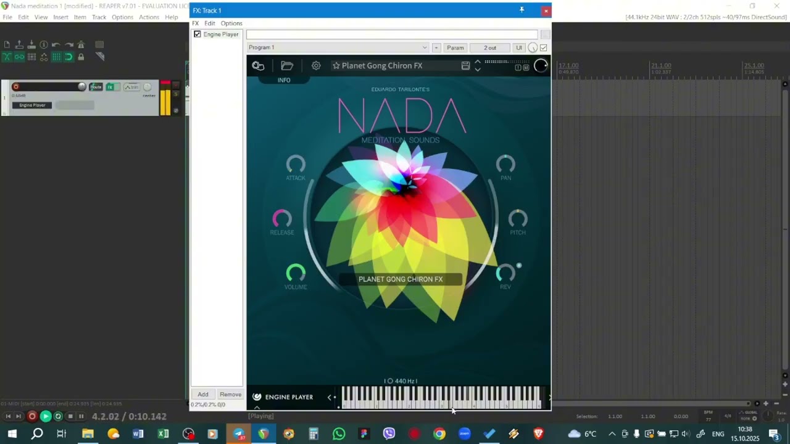The image size is (790, 444).
Task: Adjust the ATTACK knob
Action: tap(296, 164)
